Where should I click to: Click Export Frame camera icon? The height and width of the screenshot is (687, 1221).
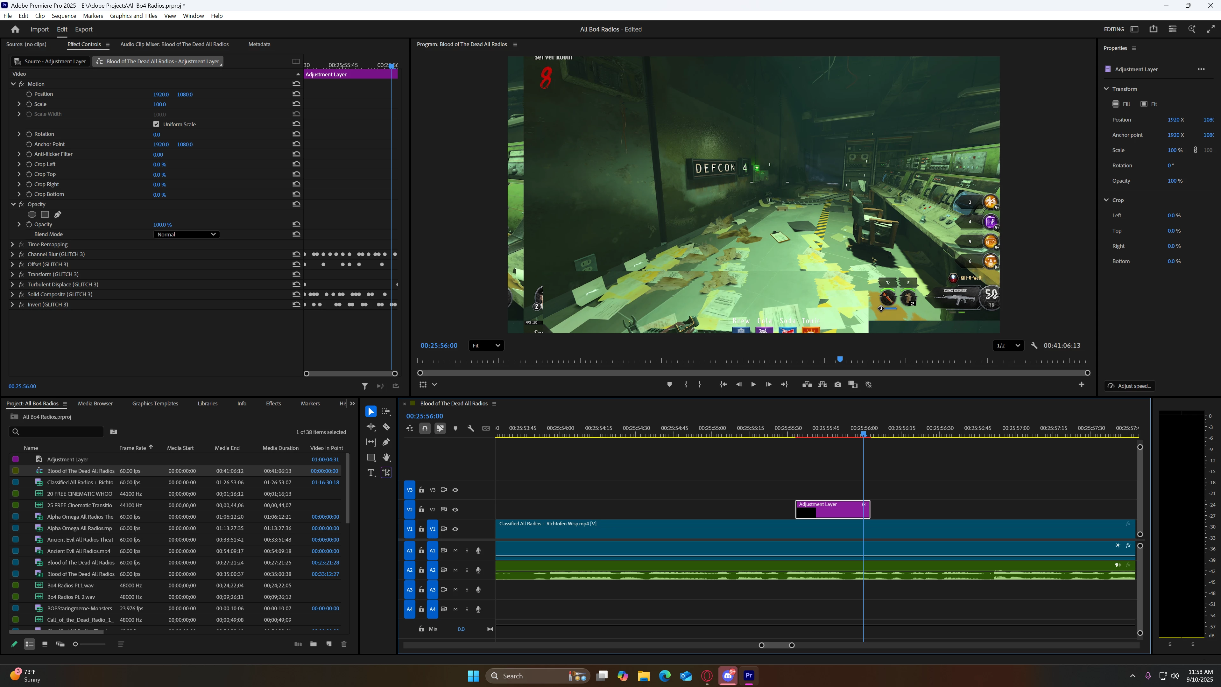pyautogui.click(x=837, y=385)
